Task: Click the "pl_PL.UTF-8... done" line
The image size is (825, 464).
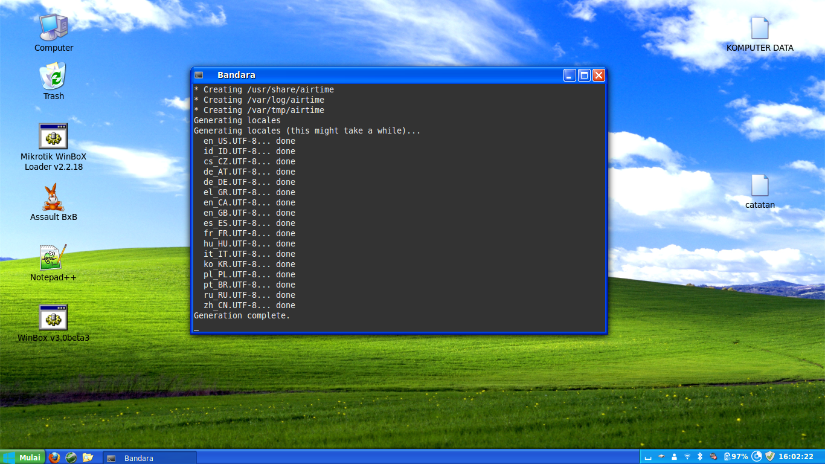Action: (x=249, y=274)
